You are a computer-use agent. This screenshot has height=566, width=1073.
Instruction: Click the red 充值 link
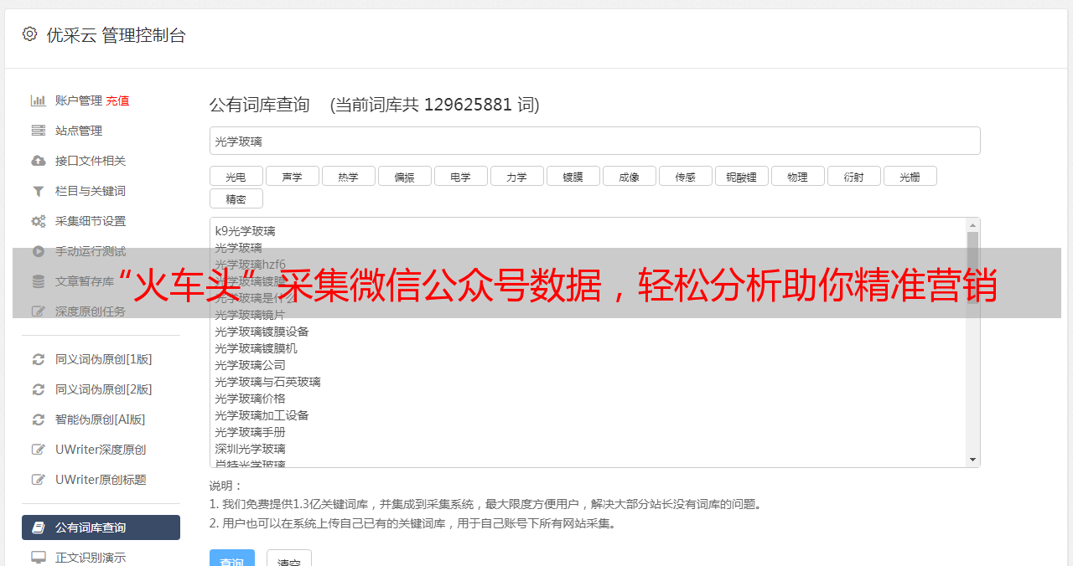[117, 100]
